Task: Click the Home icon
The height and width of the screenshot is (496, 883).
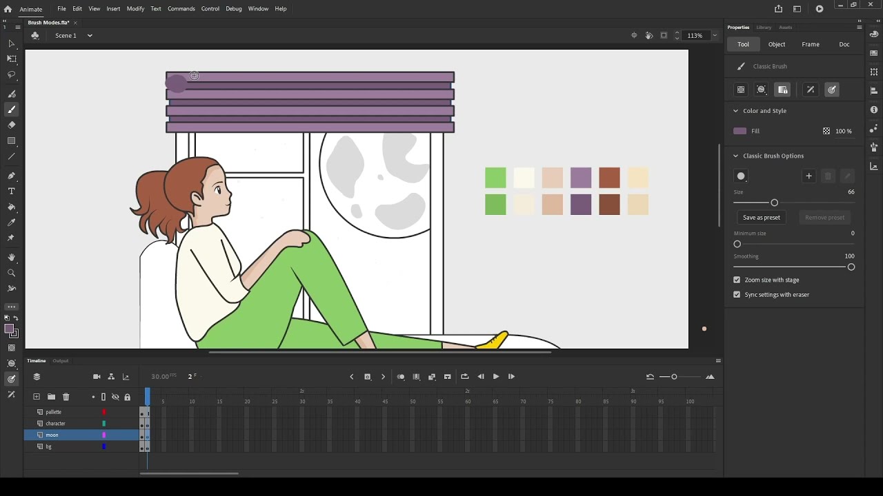Action: pos(8,9)
